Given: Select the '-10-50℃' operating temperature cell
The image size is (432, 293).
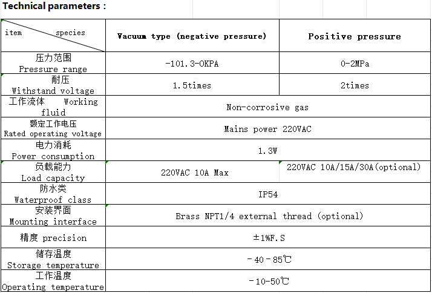Looking at the screenshot, I should pyautogui.click(x=269, y=281).
